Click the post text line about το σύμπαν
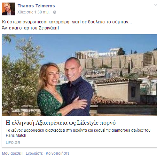The image size is (157, 156). [x=67, y=22]
